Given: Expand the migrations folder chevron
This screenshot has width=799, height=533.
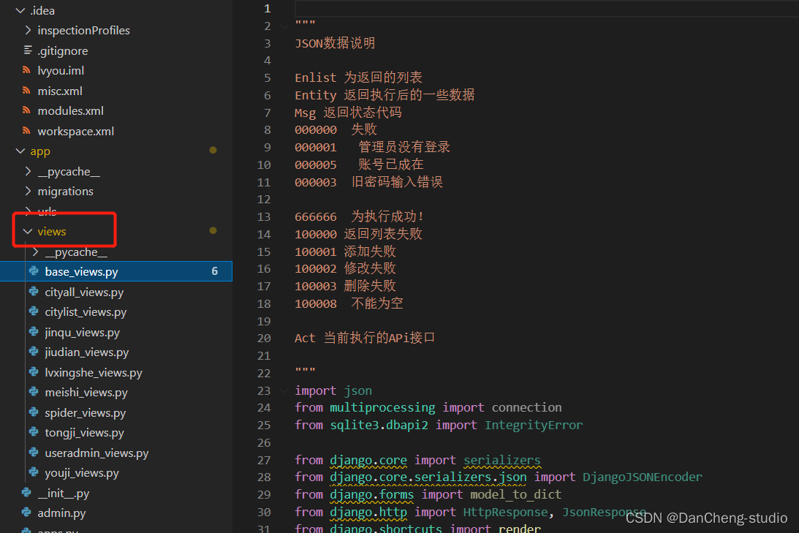Looking at the screenshot, I should coord(28,192).
